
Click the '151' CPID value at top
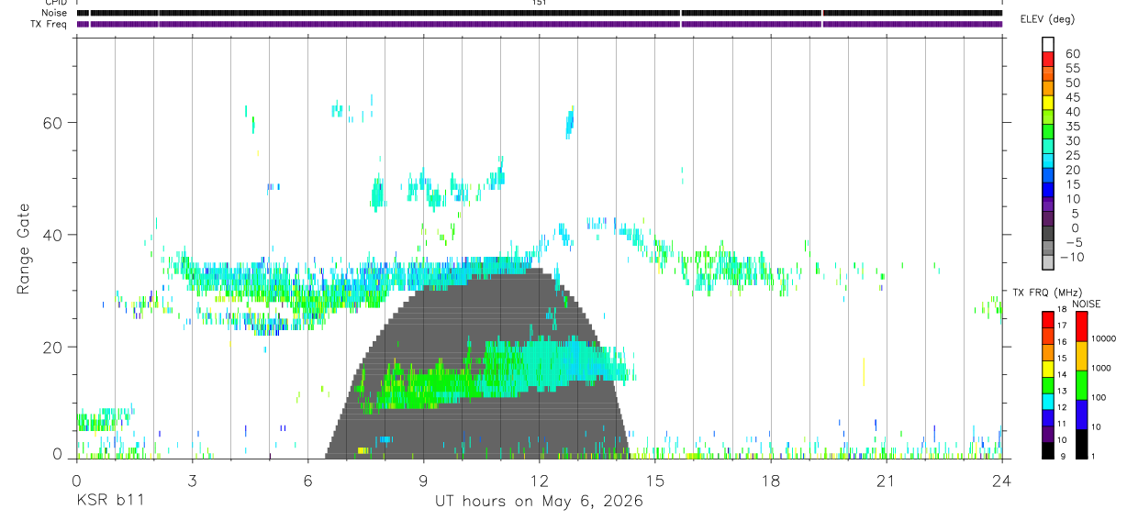539,3
